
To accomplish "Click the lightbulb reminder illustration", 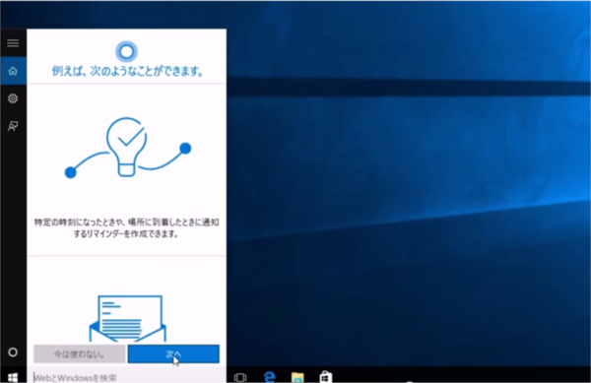I will [128, 148].
